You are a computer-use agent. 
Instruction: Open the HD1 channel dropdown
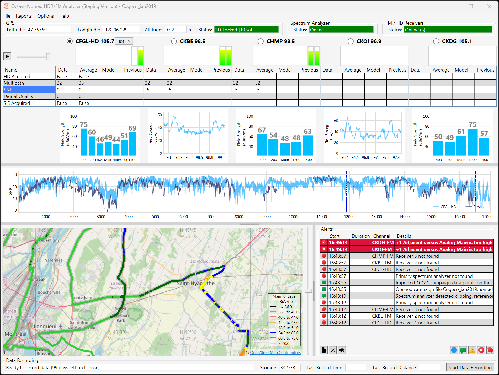point(124,41)
